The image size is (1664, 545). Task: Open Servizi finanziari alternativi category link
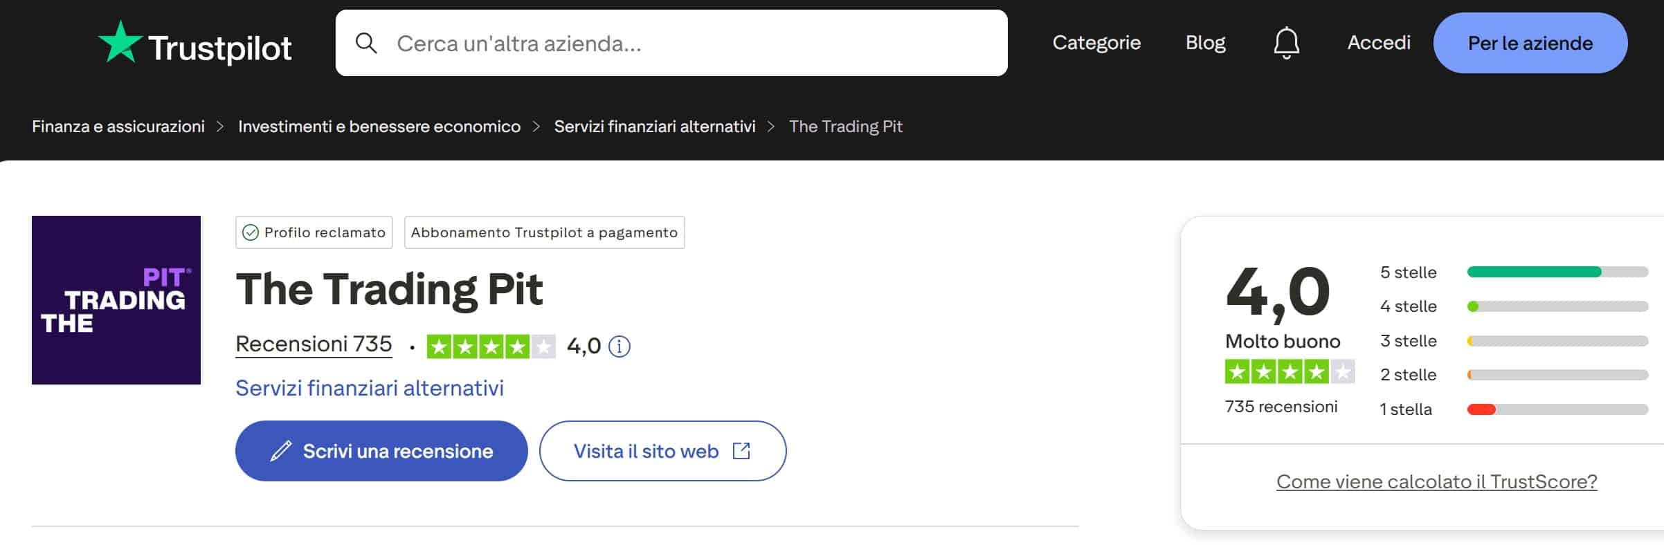pyautogui.click(x=653, y=127)
